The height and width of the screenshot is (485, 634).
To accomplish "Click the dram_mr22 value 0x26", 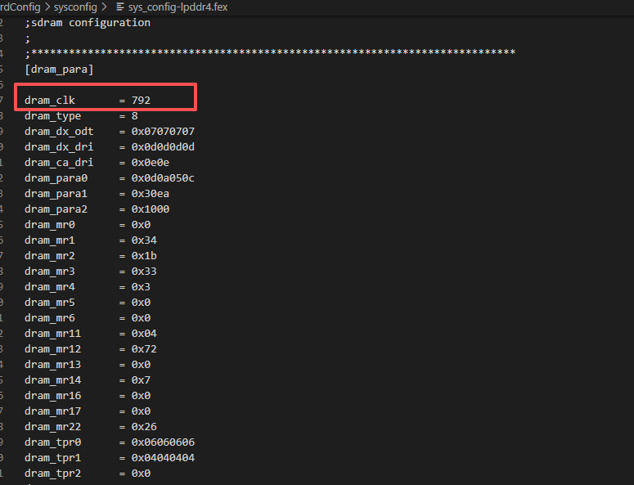I will (144, 427).
